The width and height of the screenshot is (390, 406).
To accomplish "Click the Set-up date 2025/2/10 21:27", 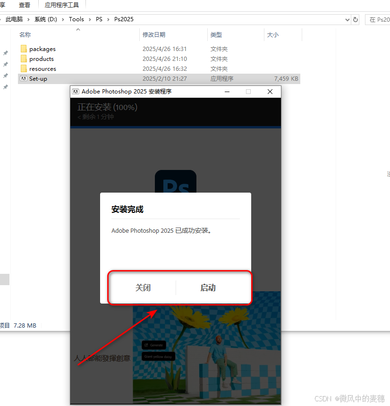I will 165,78.
